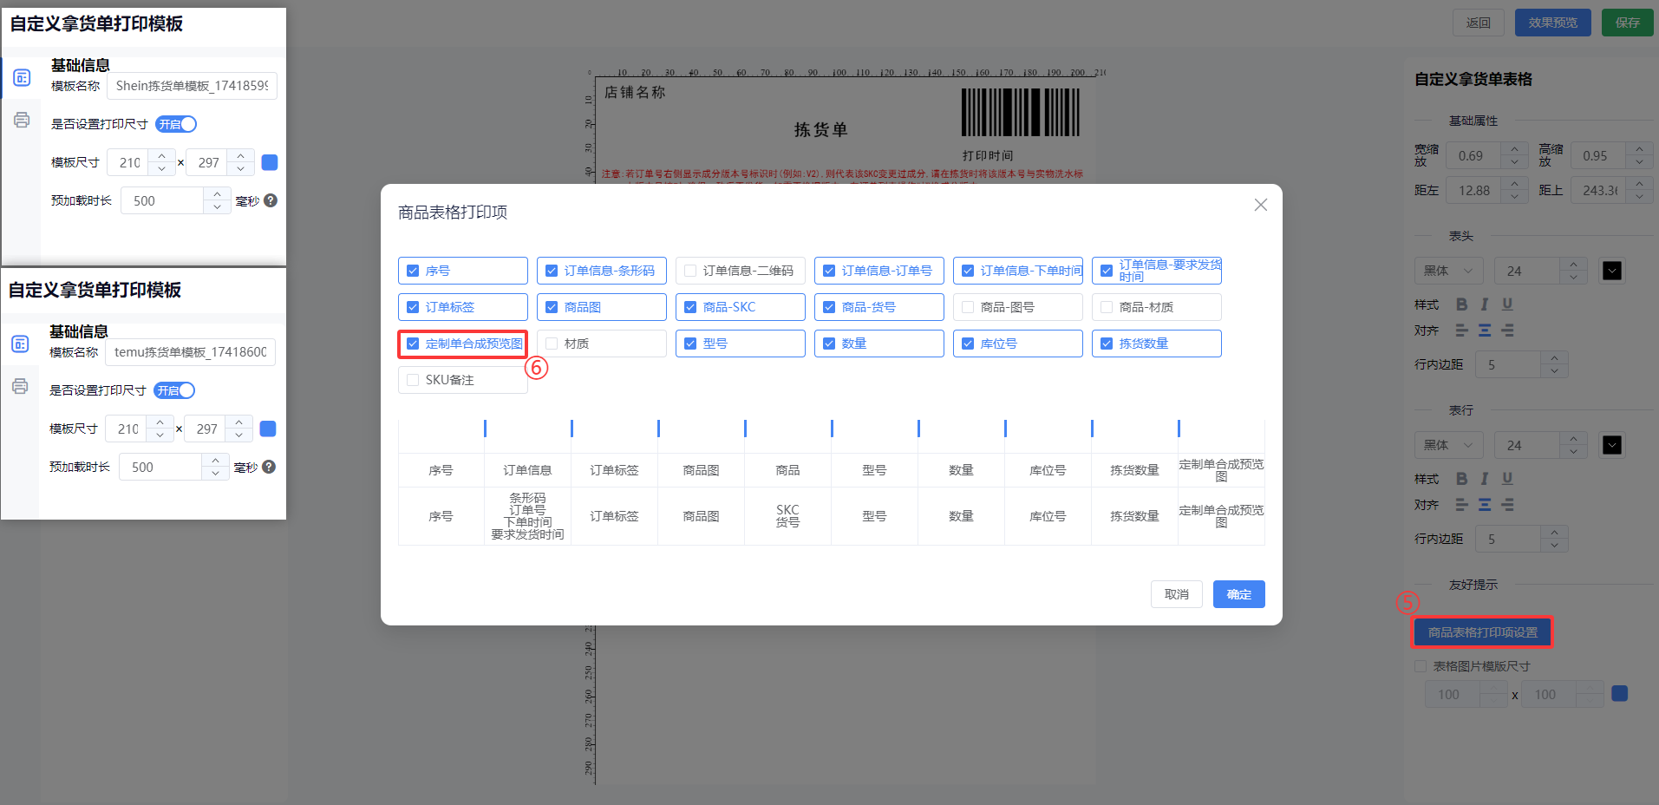
Task: Toggle Italic icon in 表行 style row
Action: (1485, 479)
